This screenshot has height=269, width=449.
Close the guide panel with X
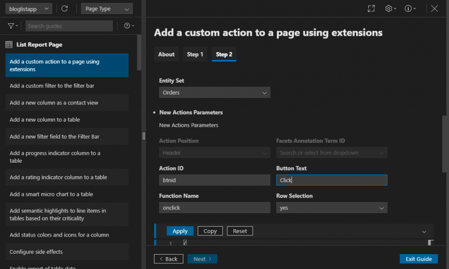435,9
